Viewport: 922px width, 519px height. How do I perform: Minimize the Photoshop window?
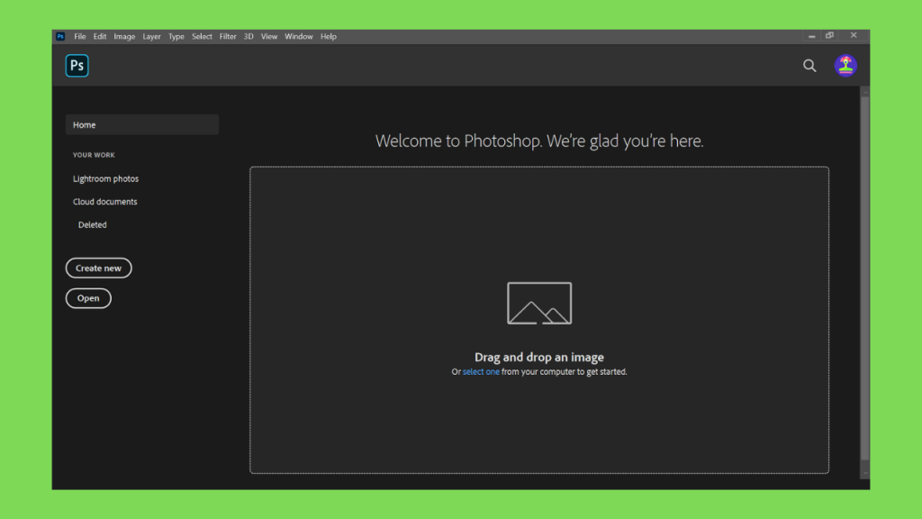811,36
